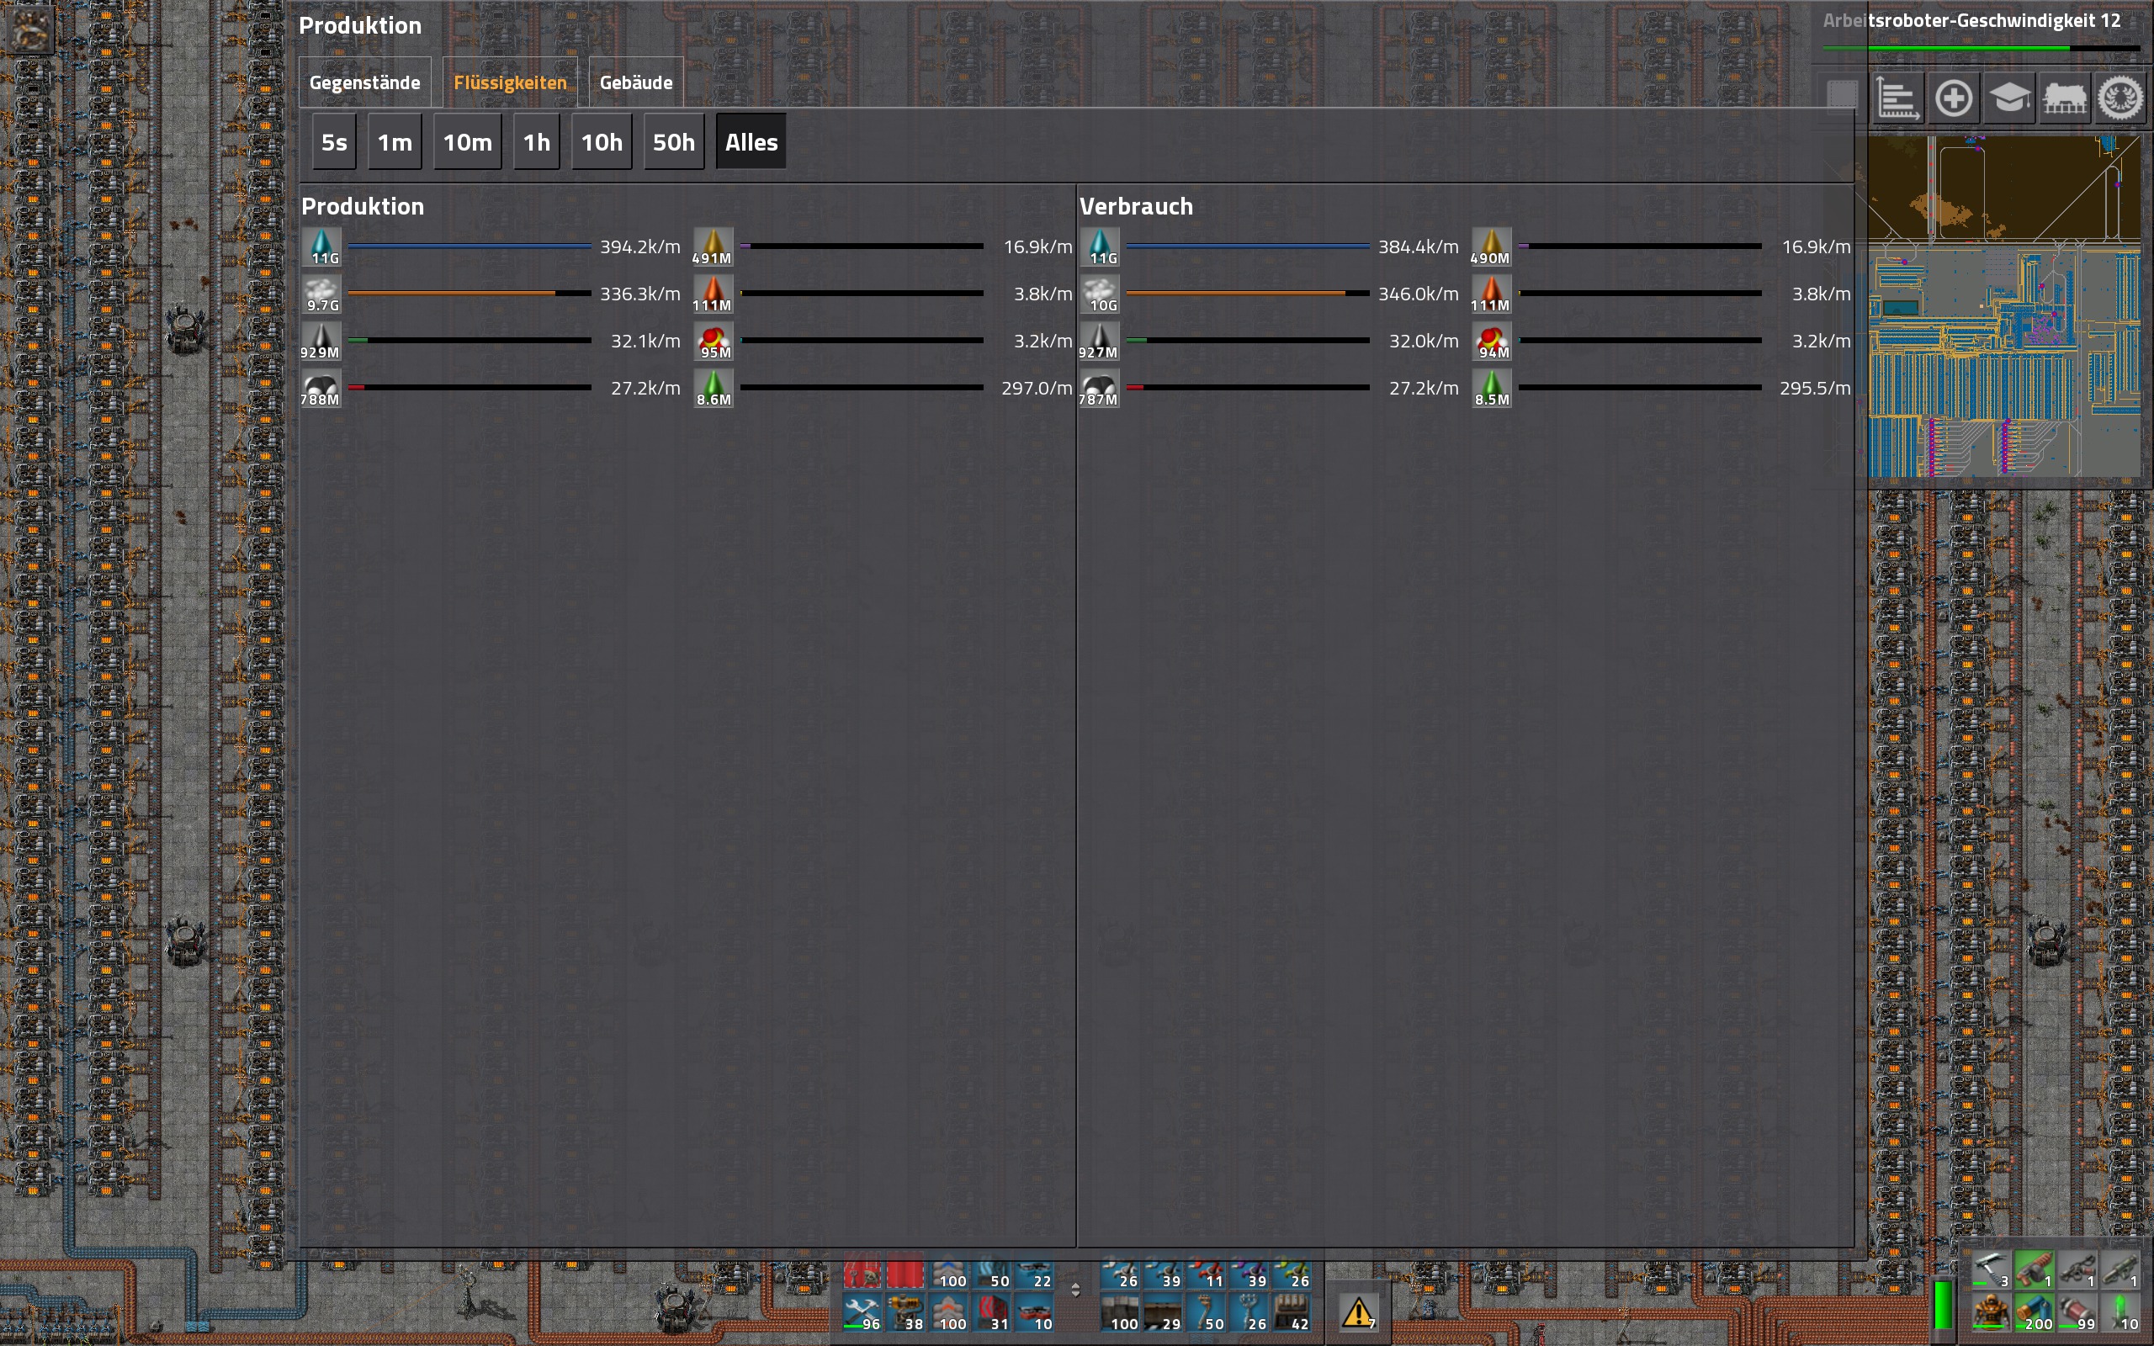The height and width of the screenshot is (1346, 2154).
Task: Click the Arbeitsroboter-Geschwindigkeit research progress bar
Action: point(1982,48)
